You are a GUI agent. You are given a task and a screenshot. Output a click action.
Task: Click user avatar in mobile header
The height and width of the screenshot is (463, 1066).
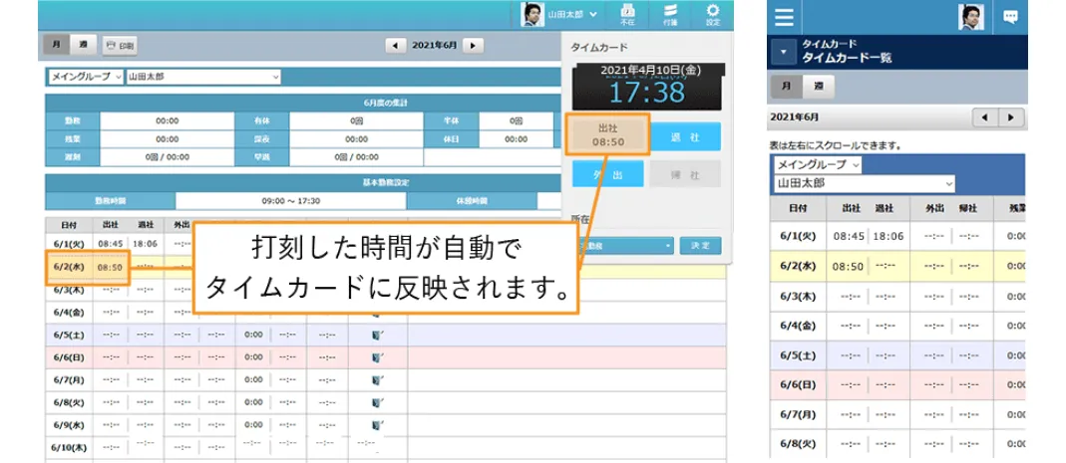click(971, 17)
